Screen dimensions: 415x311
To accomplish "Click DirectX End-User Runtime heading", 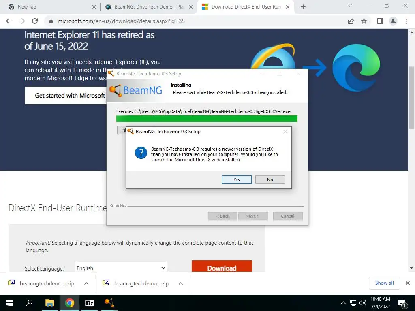I will pyautogui.click(x=58, y=208).
